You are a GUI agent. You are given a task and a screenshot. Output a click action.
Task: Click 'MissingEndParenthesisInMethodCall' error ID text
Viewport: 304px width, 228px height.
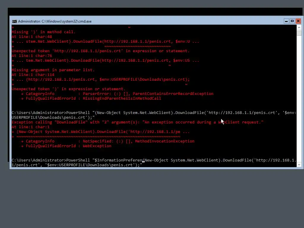click(122, 99)
